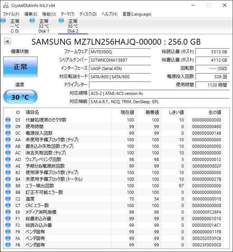This screenshot has width=233, height=252.
Task: Open the 編集(E) menu
Action: [x=31, y=14]
